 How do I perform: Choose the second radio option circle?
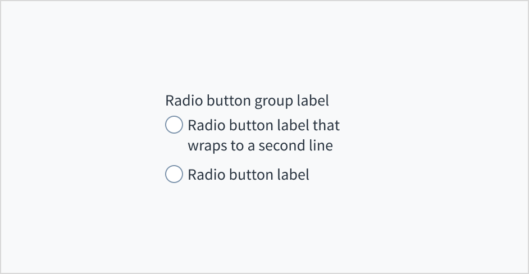[x=174, y=175]
